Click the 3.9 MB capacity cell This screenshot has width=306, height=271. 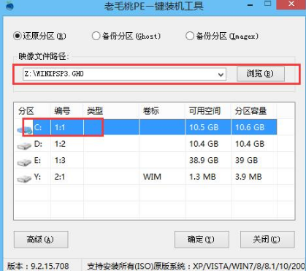(x=248, y=177)
